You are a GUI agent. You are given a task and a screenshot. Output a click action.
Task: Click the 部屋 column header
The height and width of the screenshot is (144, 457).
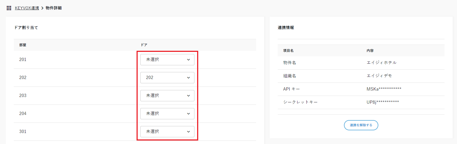tap(23, 45)
